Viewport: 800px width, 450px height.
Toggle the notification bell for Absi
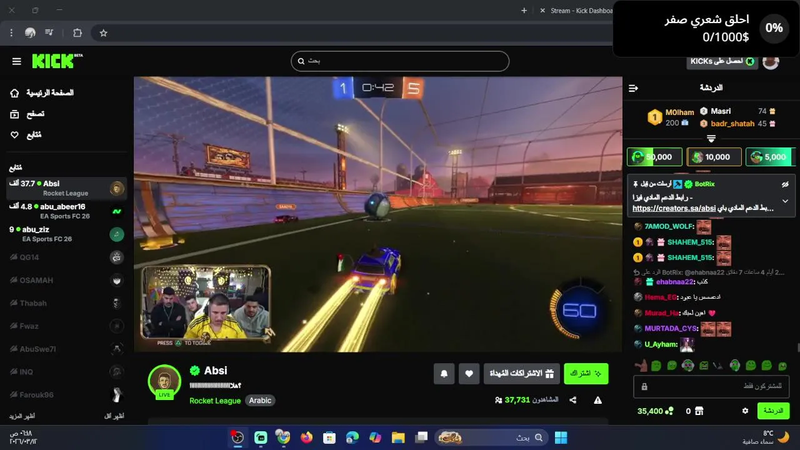[x=444, y=374]
